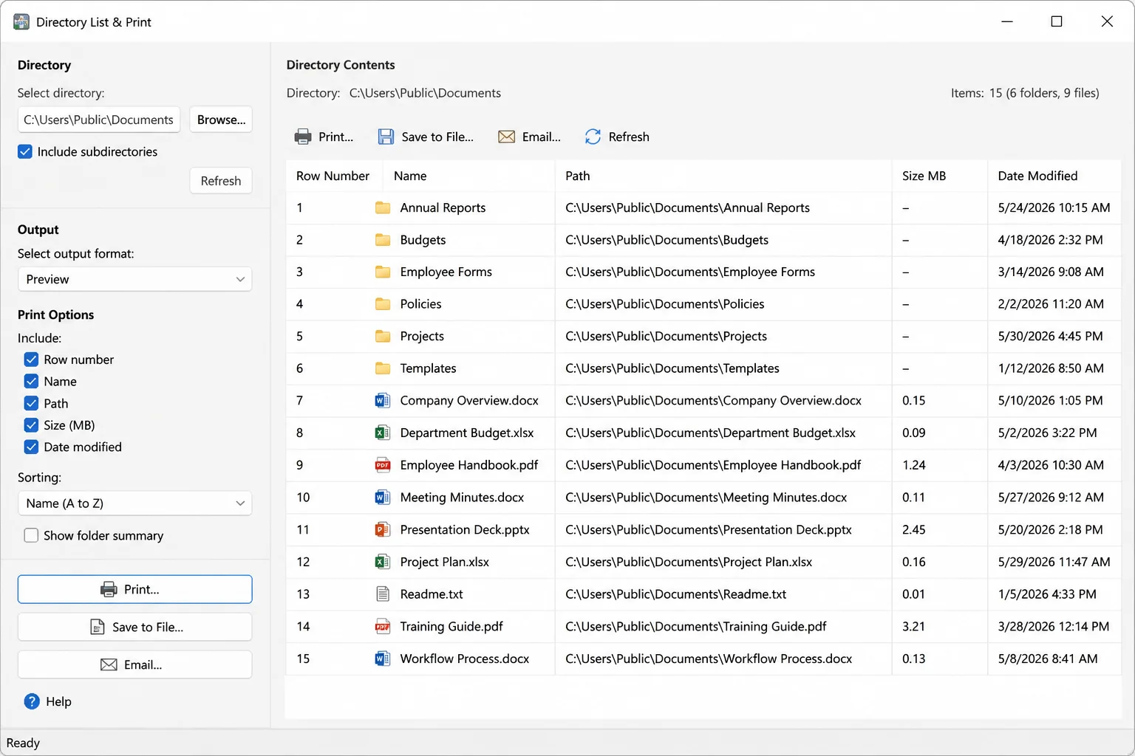This screenshot has height=756, width=1135.
Task: Open the Help link
Action: click(58, 701)
